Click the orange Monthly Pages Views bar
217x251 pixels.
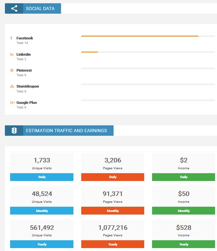(x=113, y=211)
